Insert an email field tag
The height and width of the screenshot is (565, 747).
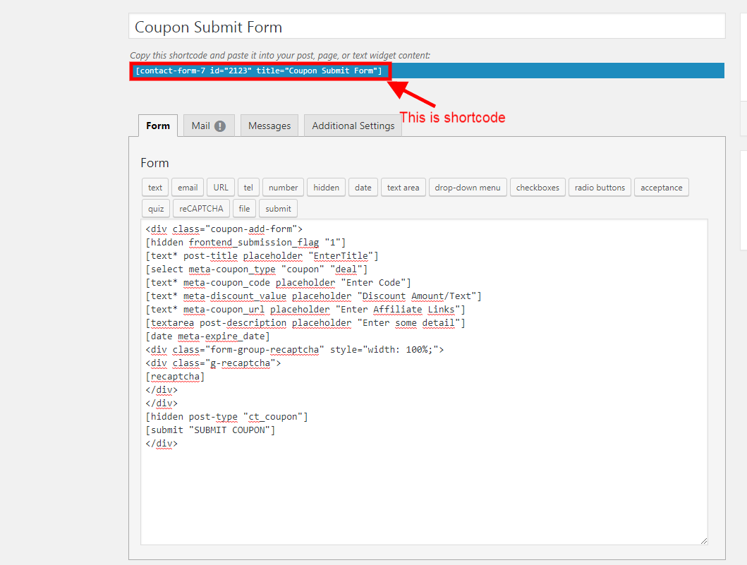click(188, 188)
